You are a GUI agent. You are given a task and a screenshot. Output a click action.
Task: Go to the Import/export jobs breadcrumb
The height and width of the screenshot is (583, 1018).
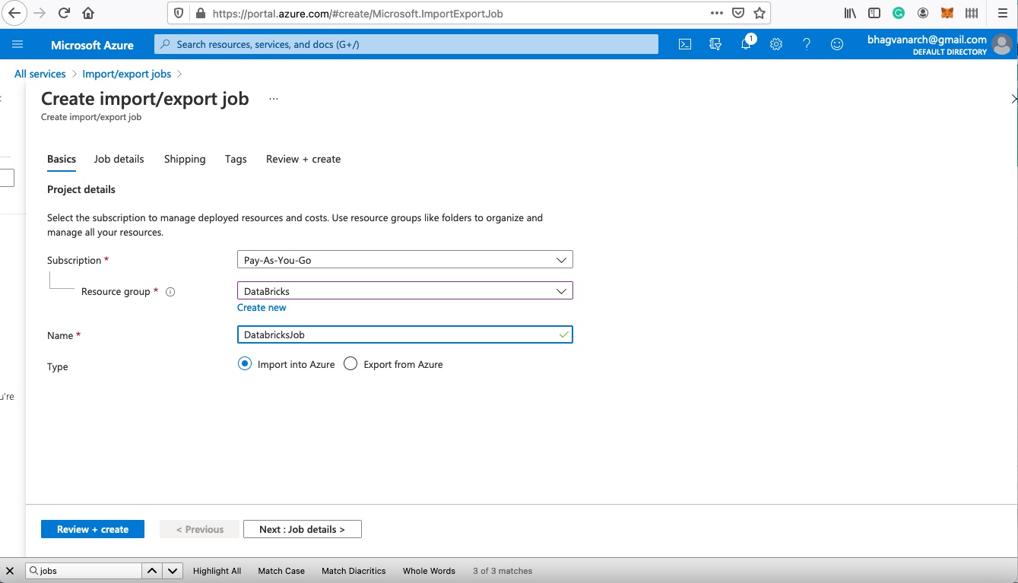[x=127, y=74]
